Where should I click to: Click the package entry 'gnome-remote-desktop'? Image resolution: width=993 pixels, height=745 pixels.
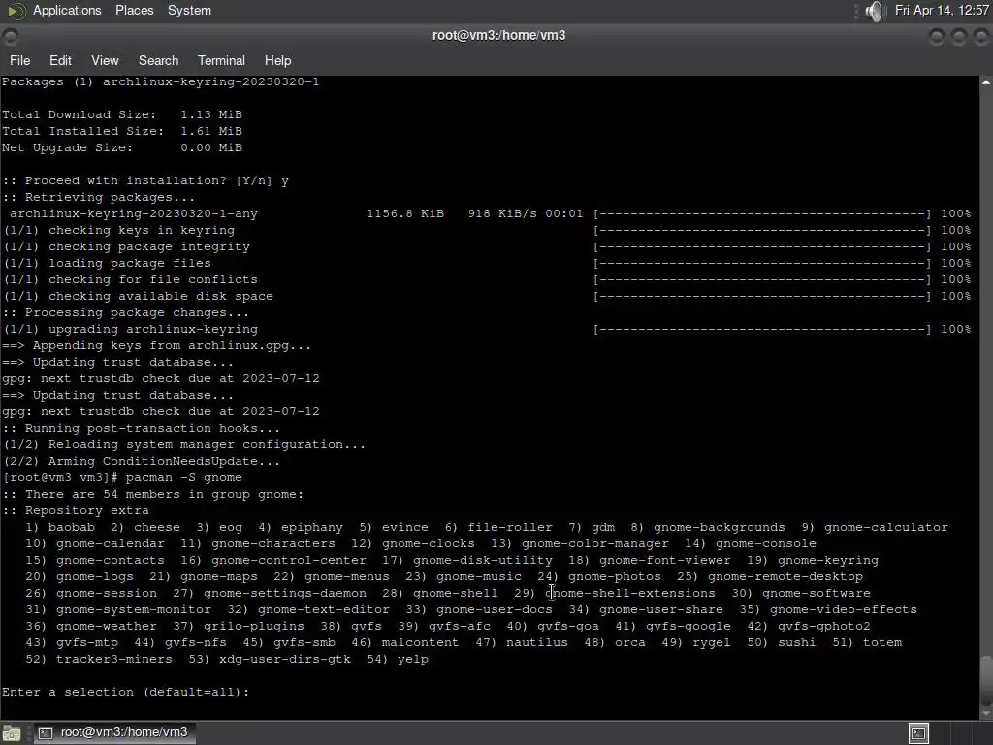(785, 576)
